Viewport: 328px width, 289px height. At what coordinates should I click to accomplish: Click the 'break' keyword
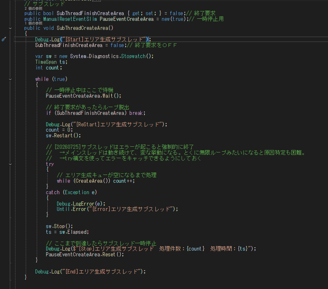pos(136,113)
